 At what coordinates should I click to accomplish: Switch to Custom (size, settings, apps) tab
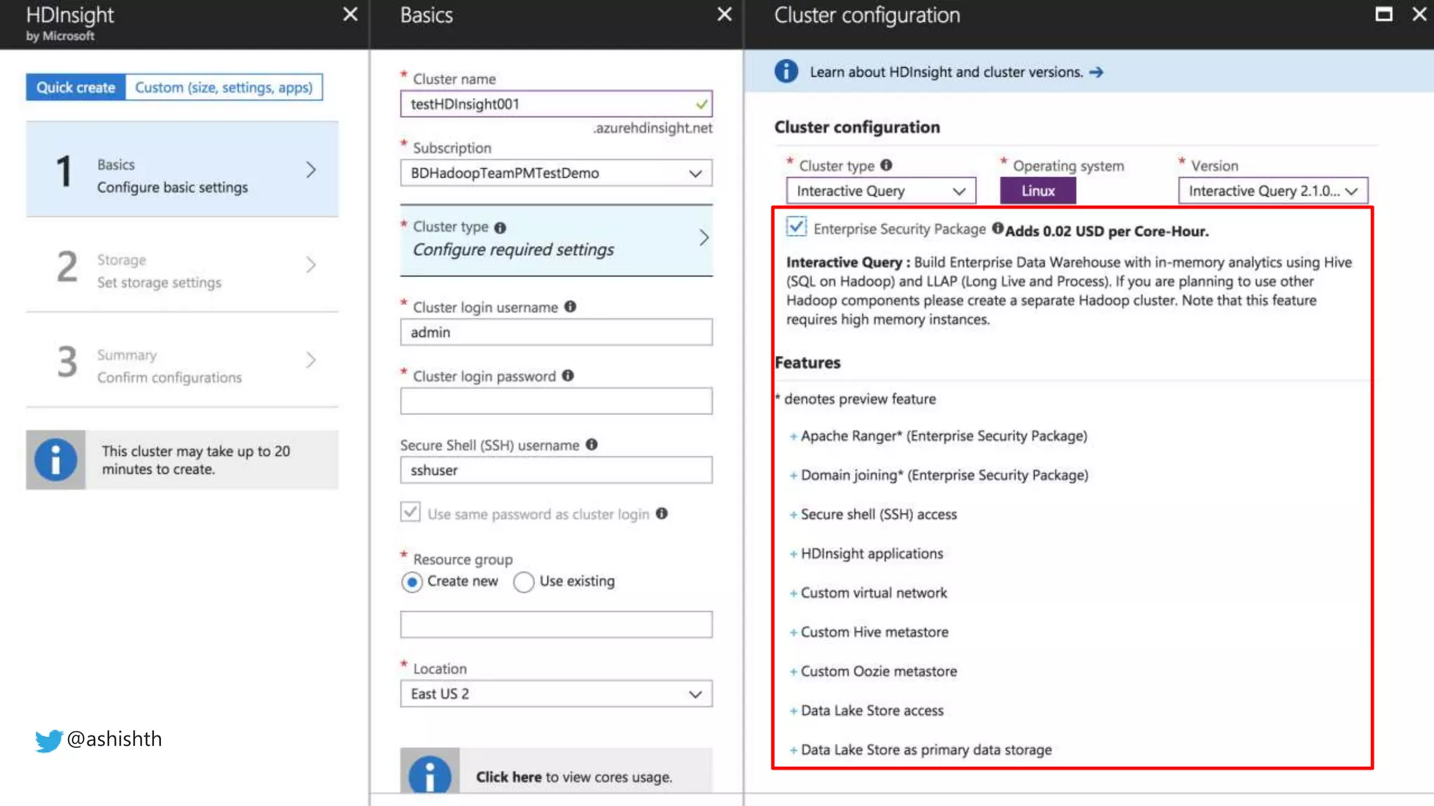223,87
